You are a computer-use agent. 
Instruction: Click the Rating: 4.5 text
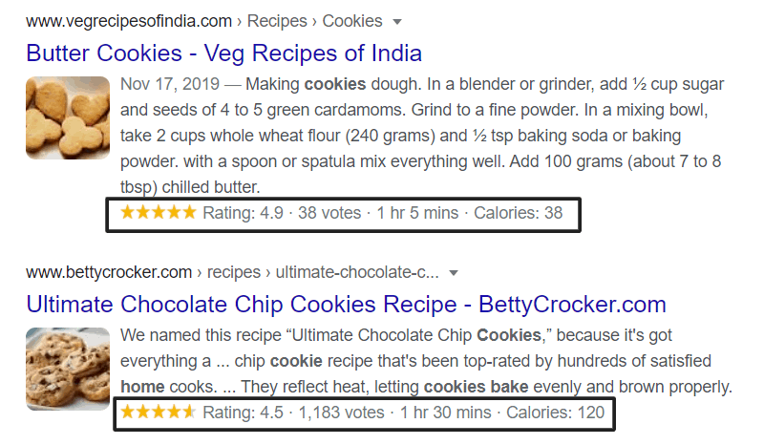[243, 413]
